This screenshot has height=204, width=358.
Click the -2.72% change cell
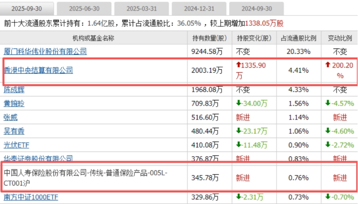339,145
